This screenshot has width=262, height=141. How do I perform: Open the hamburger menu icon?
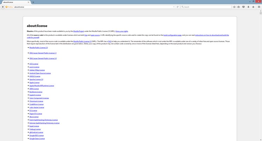[259, 7]
